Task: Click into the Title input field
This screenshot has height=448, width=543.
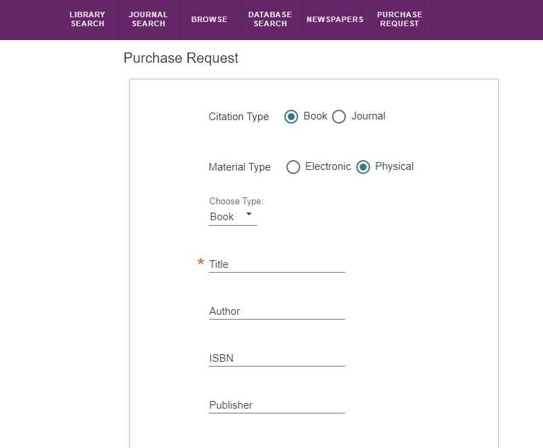Action: [277, 264]
